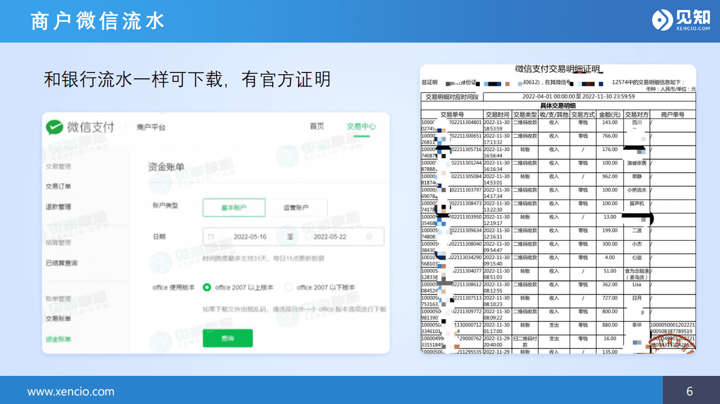The width and height of the screenshot is (720, 404).
Task: Click 商户平台 label next to logo
Action: (151, 127)
